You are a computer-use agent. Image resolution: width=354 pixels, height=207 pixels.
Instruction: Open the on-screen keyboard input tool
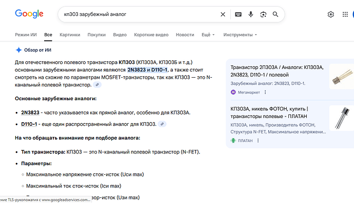[x=239, y=14]
